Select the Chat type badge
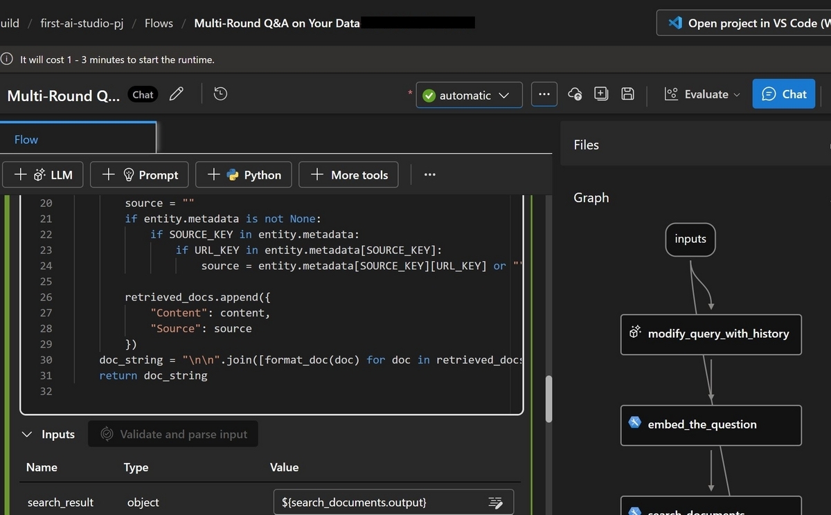831x515 pixels. [x=143, y=95]
